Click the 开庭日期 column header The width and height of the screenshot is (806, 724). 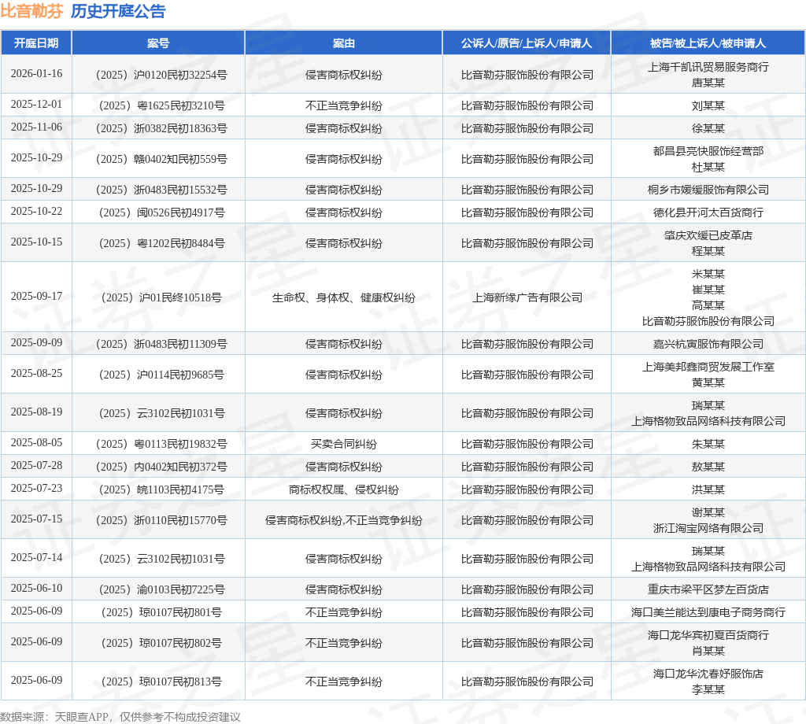click(x=36, y=43)
